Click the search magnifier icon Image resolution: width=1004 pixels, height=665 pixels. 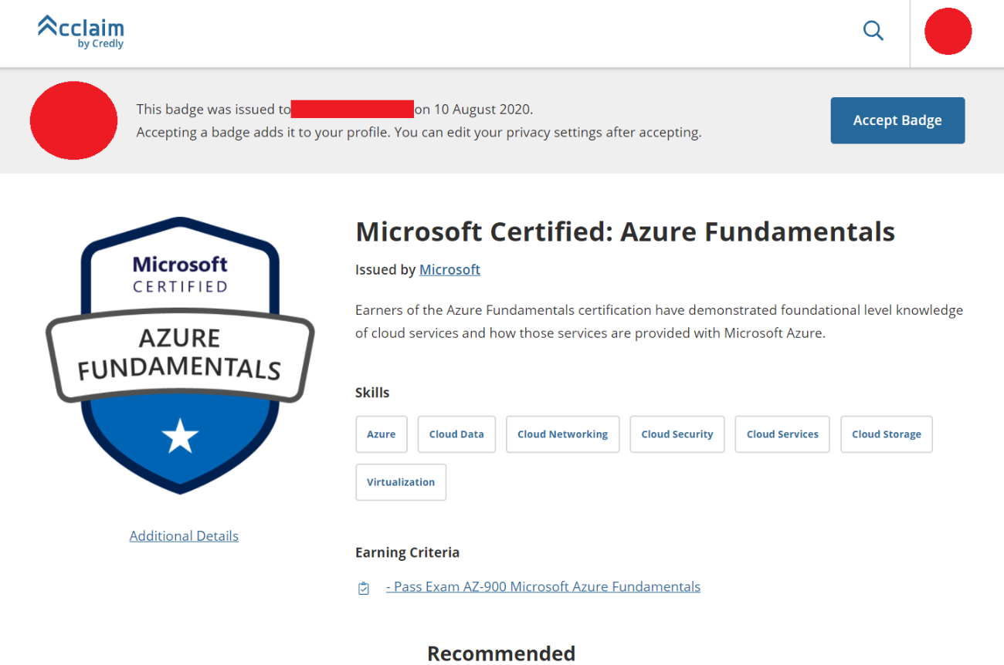[x=873, y=31]
